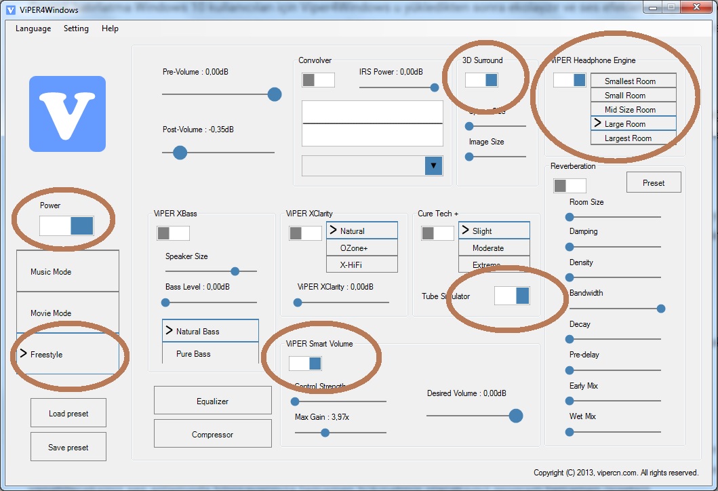Select Small Room in Headphone Engine
The height and width of the screenshot is (491, 718).
(633, 95)
